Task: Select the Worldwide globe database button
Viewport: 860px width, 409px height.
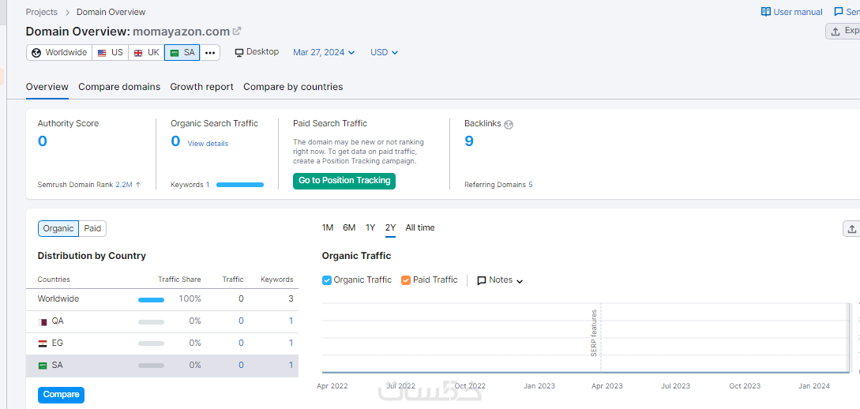Action: [x=59, y=53]
